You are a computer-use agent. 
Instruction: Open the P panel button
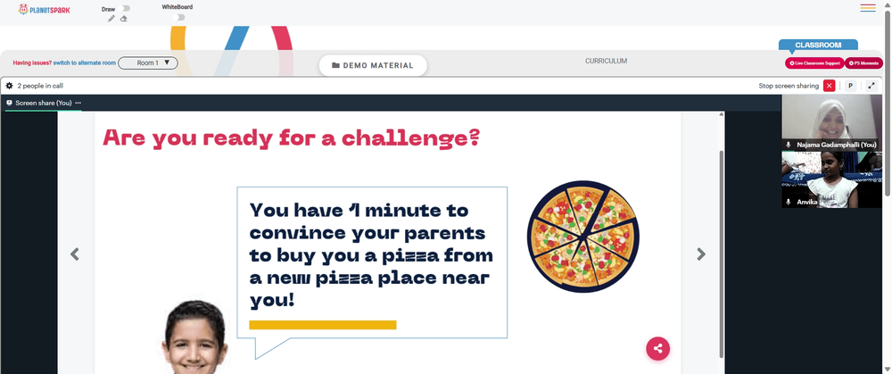(850, 86)
